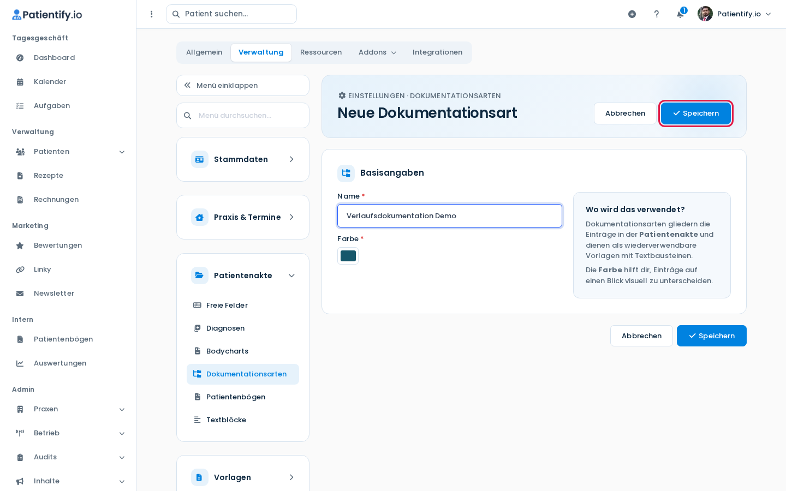
Task: Click Abbrechen button in the header card
Action: pos(625,113)
